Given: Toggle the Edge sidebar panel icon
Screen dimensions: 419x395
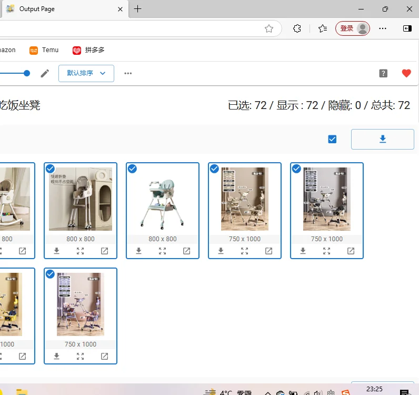Looking at the screenshot, I should click(x=407, y=28).
